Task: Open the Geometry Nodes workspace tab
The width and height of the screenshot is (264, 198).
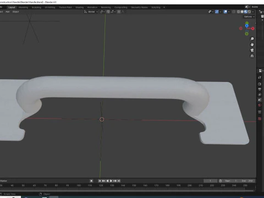Action: [x=139, y=7]
